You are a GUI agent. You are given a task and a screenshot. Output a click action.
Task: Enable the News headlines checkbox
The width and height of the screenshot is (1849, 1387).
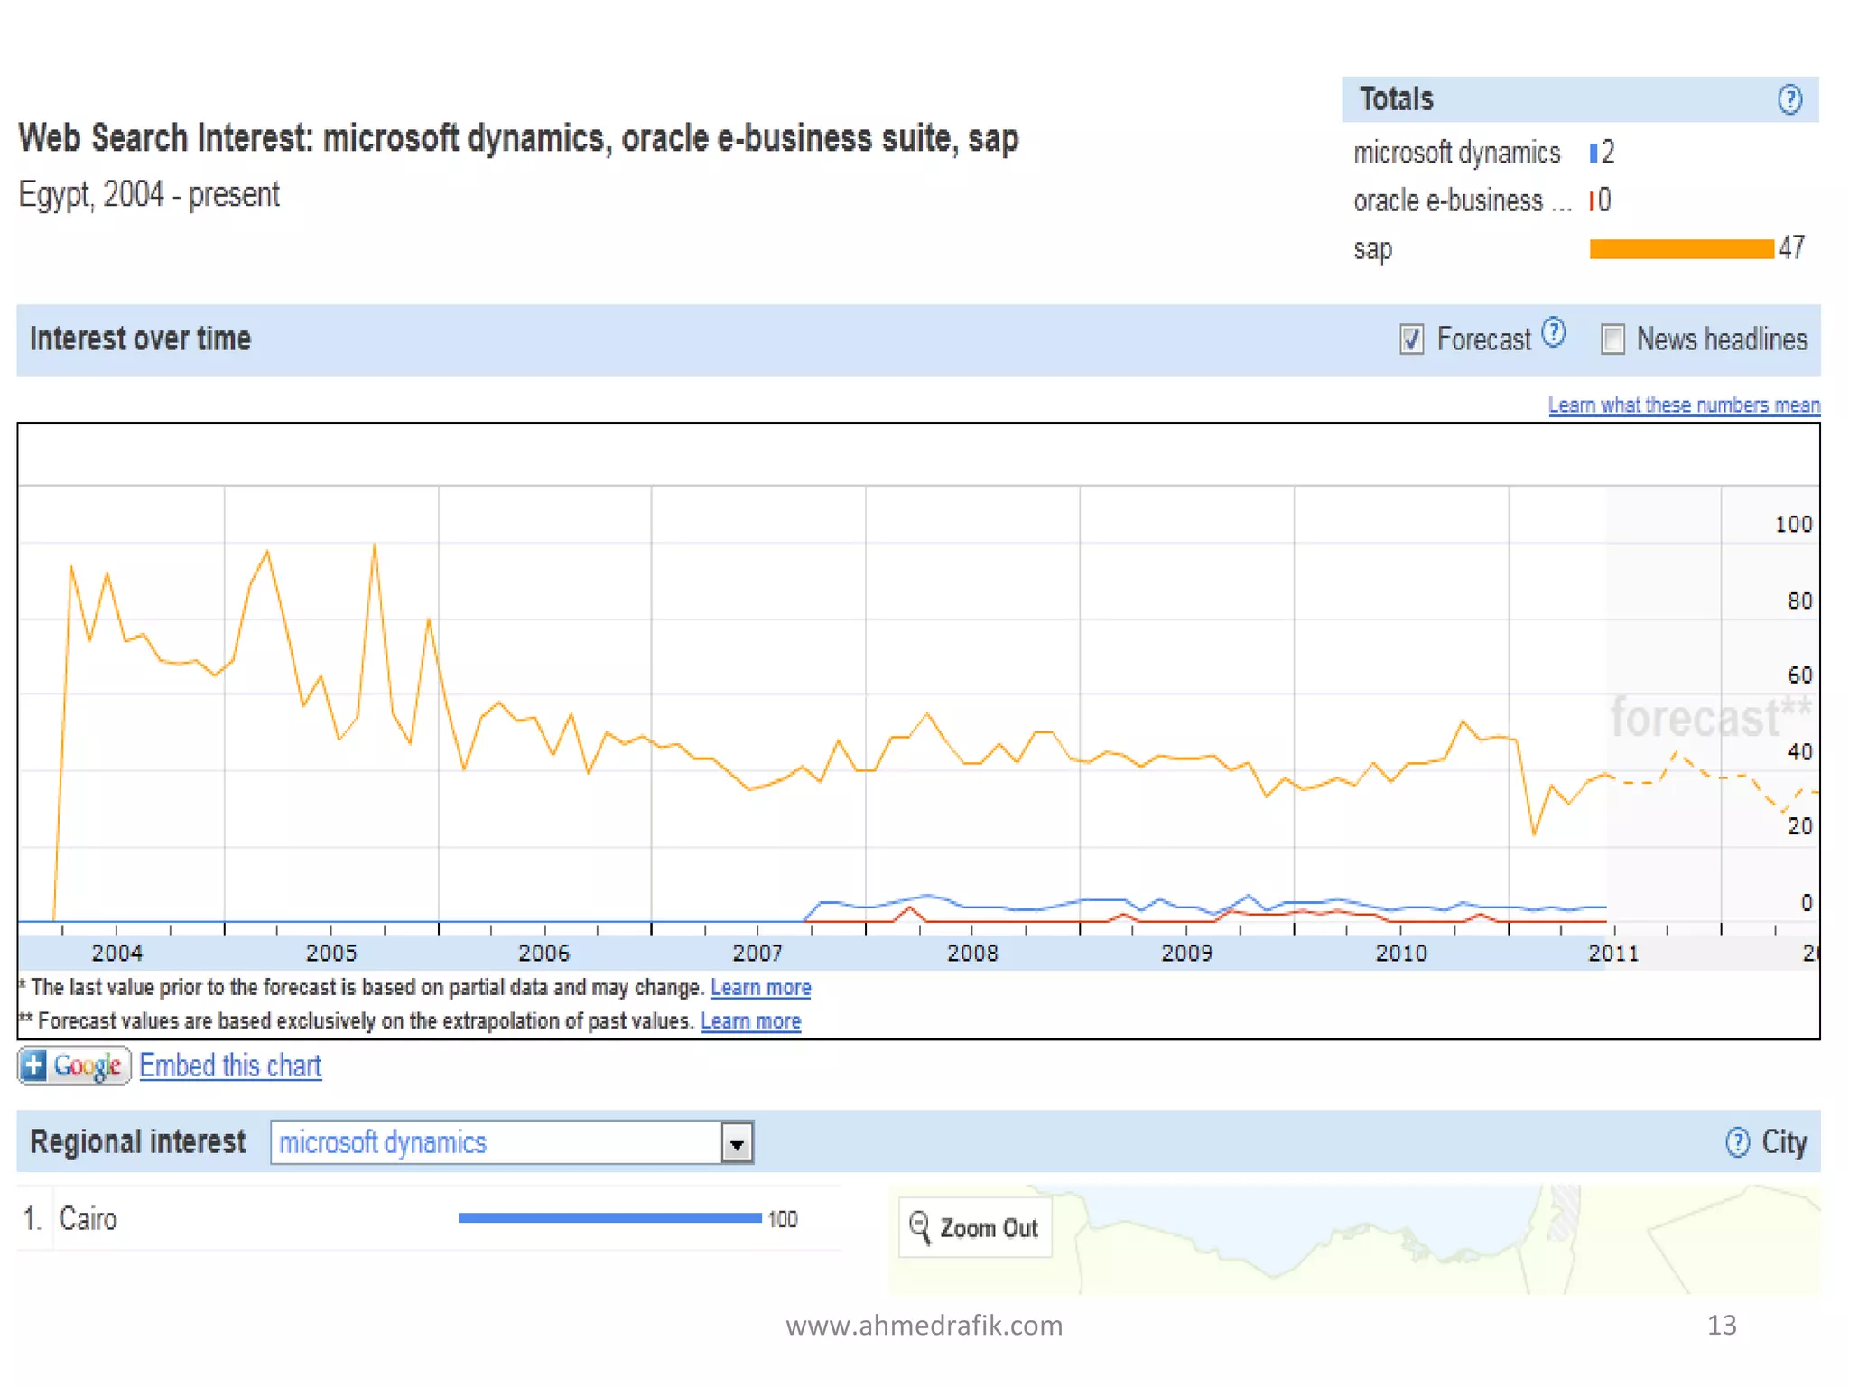pos(1612,340)
